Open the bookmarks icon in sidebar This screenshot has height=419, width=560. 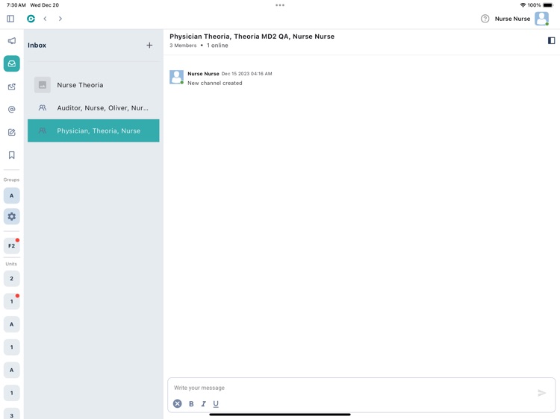pos(12,155)
